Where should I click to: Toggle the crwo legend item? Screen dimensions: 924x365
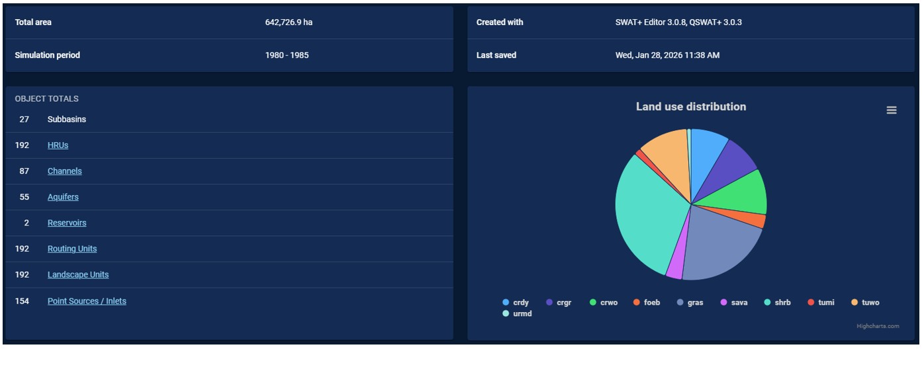click(603, 302)
